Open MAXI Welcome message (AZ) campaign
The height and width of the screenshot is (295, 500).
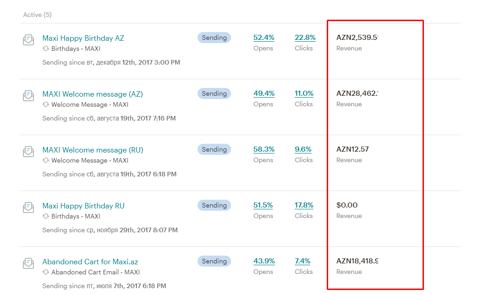93,94
